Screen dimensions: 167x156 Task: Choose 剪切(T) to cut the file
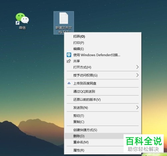coord(103,116)
